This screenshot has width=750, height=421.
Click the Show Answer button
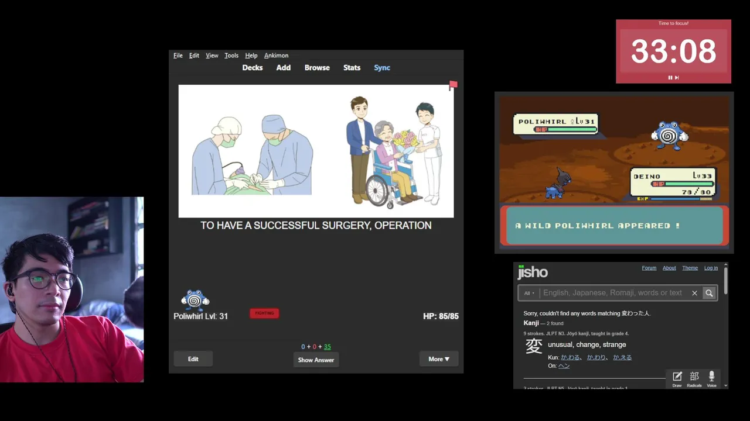316,360
